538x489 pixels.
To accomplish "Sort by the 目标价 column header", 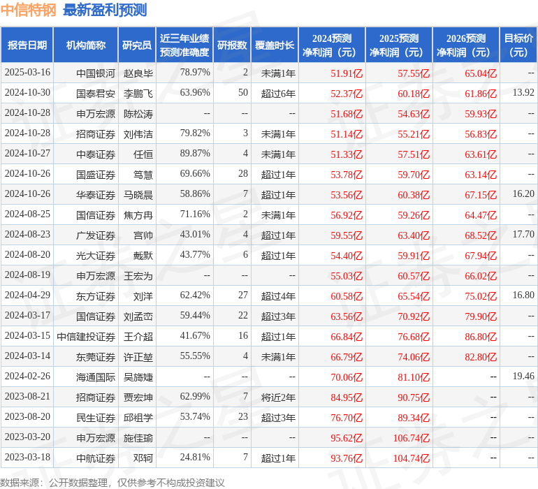I will pos(518,45).
